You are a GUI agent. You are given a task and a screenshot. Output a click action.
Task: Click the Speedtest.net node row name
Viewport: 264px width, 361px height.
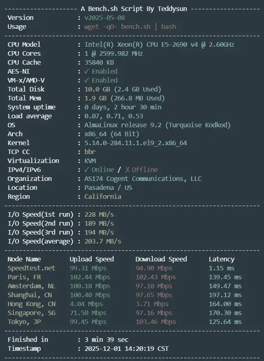click(x=31, y=268)
